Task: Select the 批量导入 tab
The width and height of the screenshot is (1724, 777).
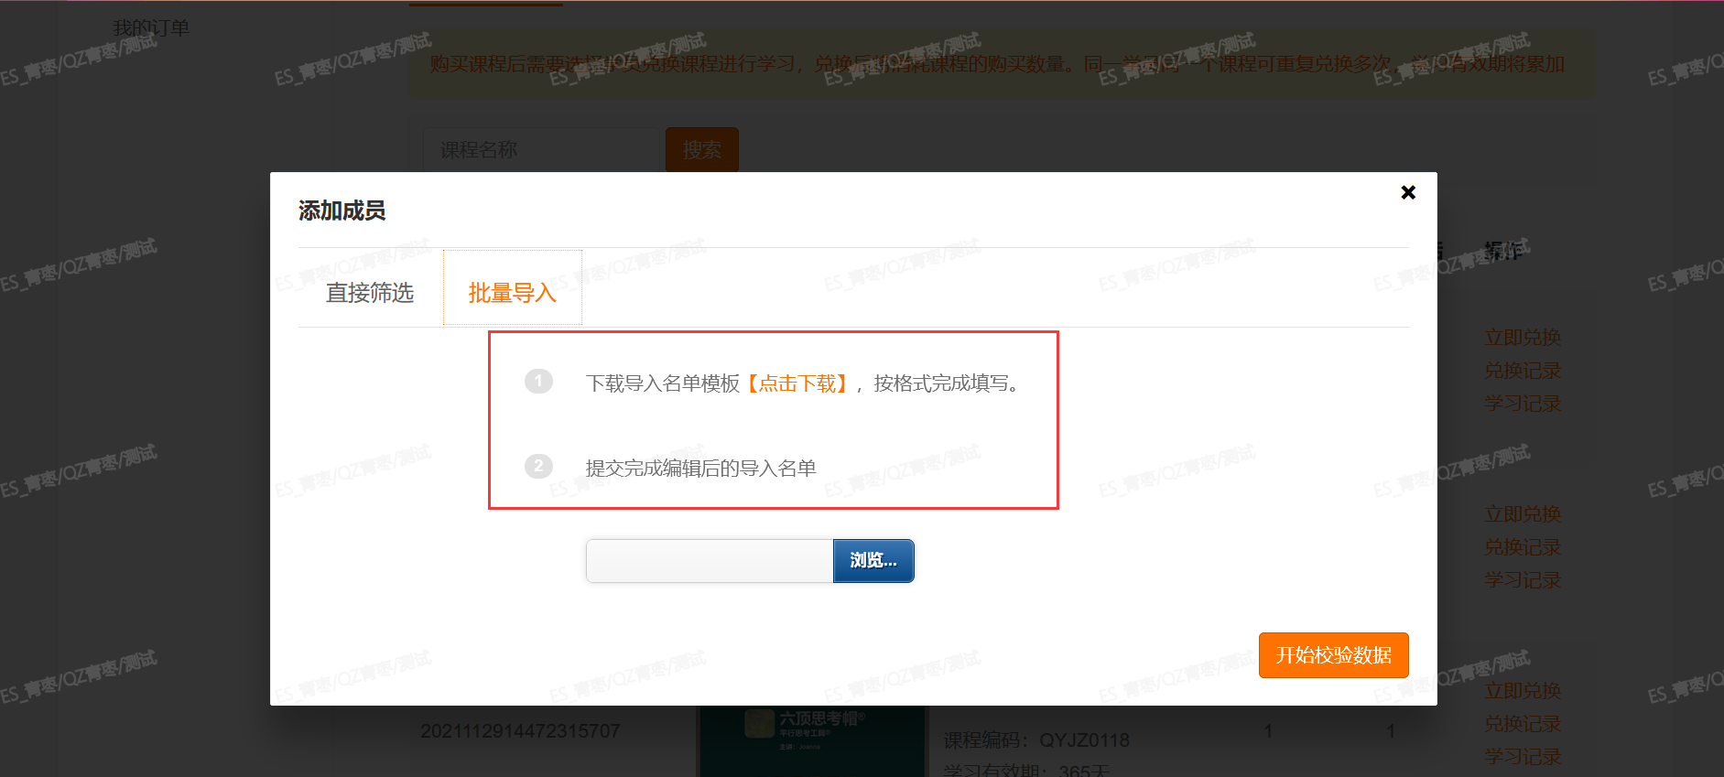Action: point(513,293)
